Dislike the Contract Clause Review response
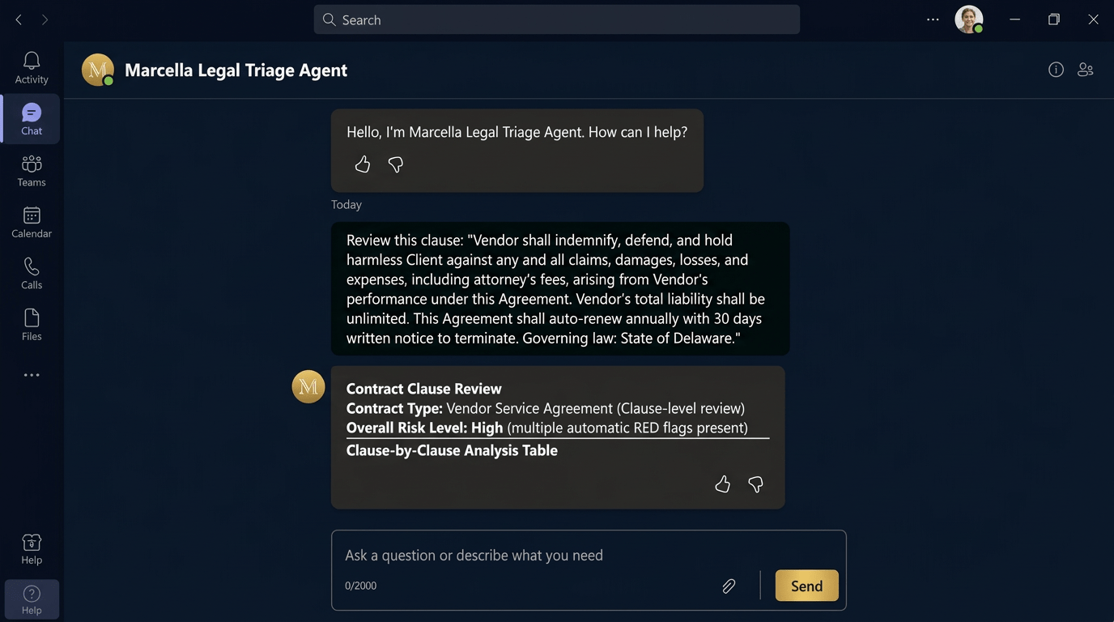1114x622 pixels. pos(756,484)
